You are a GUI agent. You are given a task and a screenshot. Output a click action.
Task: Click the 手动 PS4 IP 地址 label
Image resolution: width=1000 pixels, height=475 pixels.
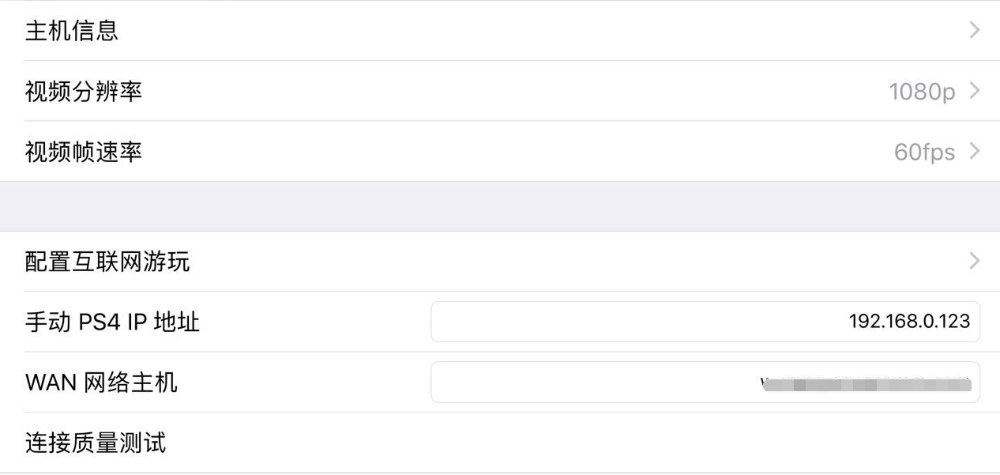(x=112, y=322)
